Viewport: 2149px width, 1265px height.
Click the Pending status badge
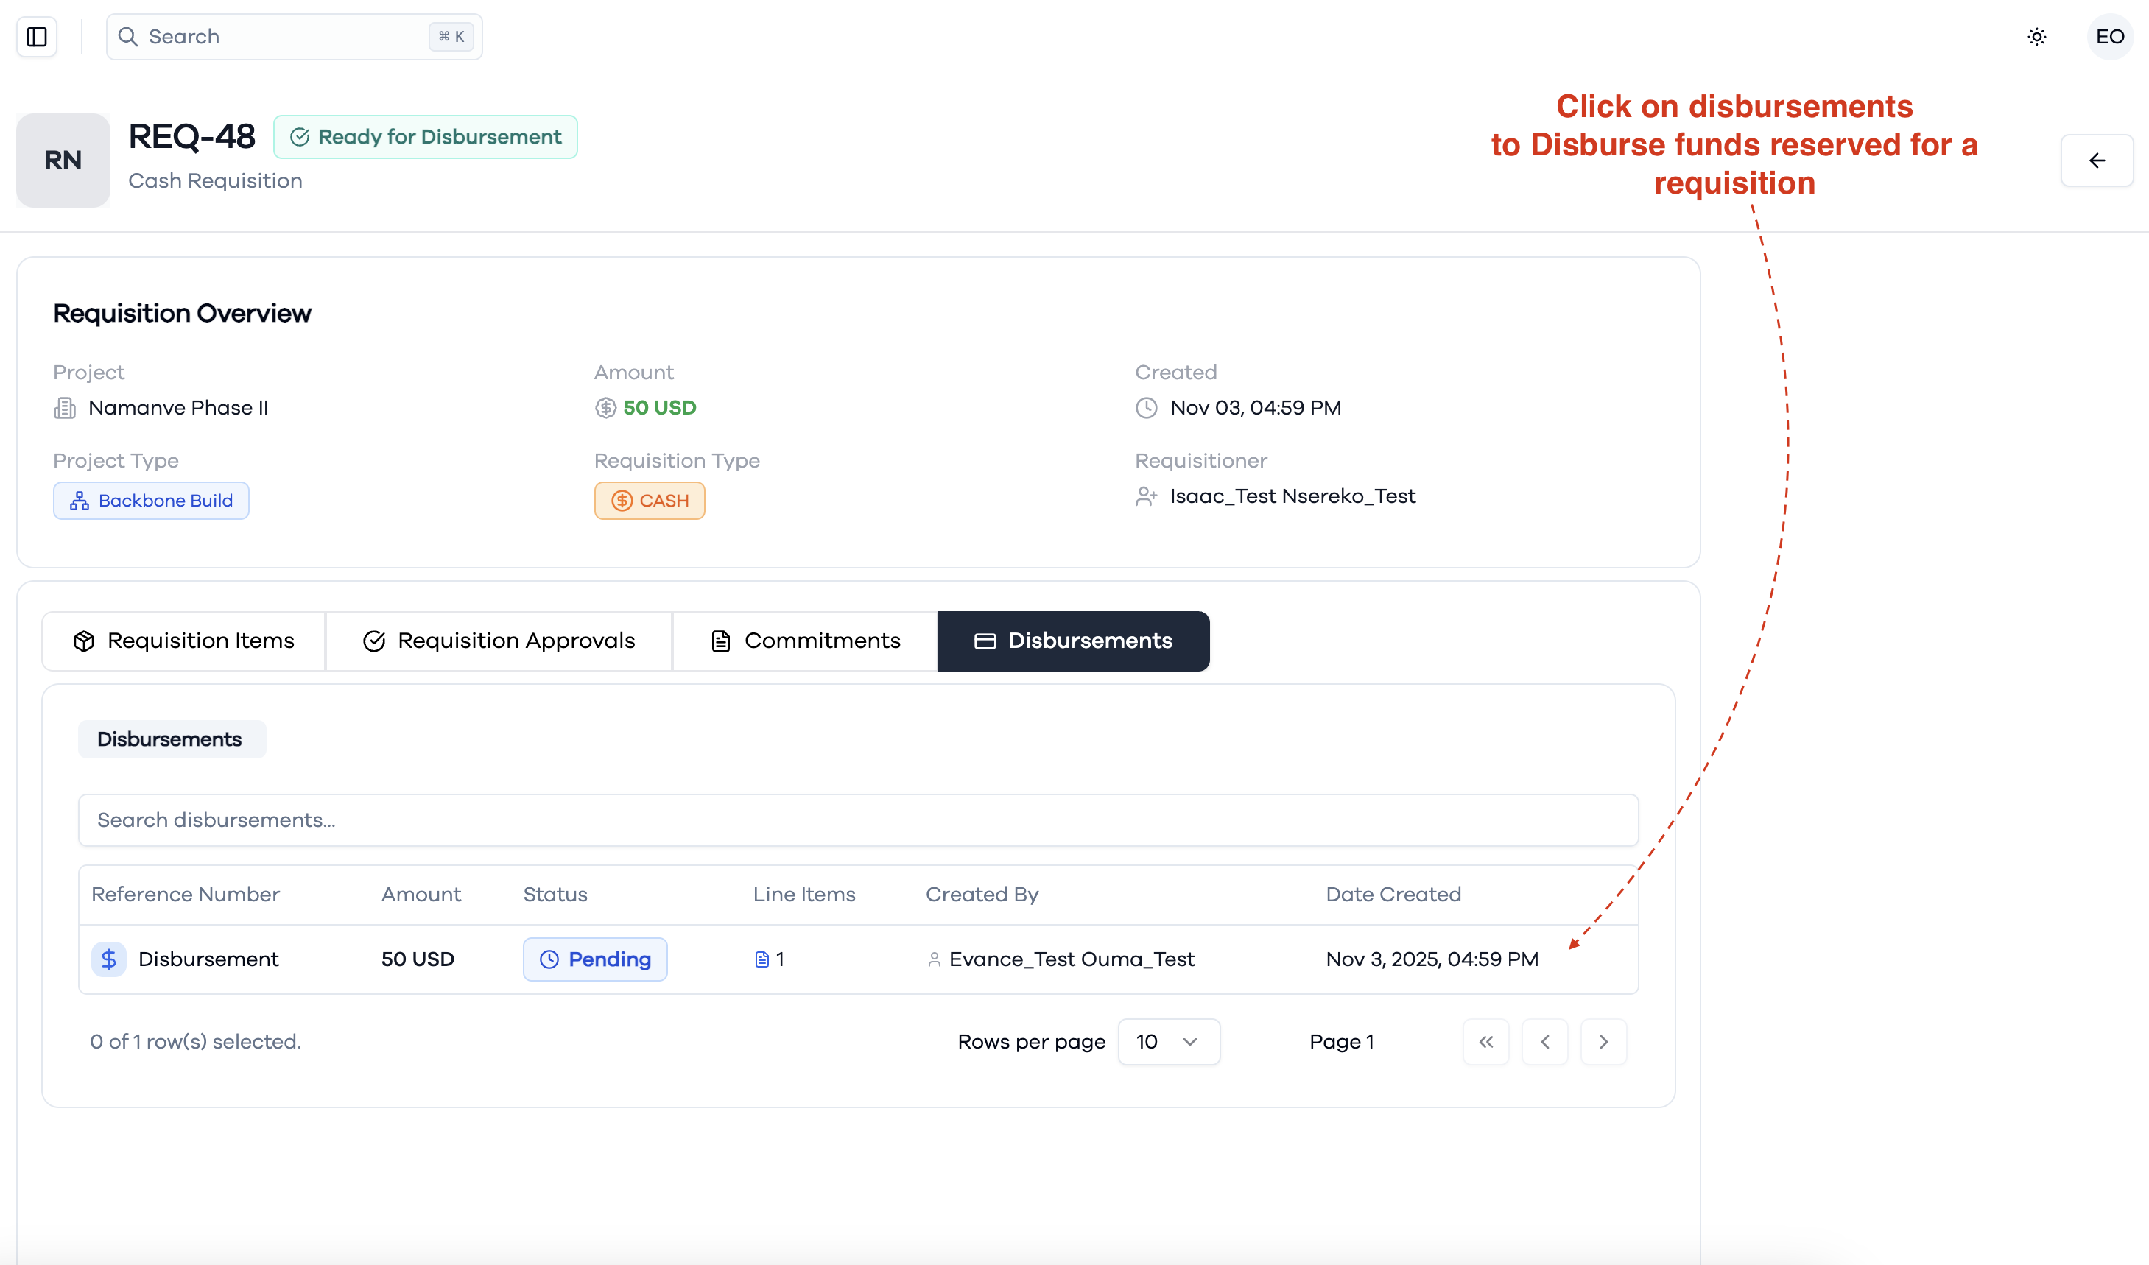(595, 960)
